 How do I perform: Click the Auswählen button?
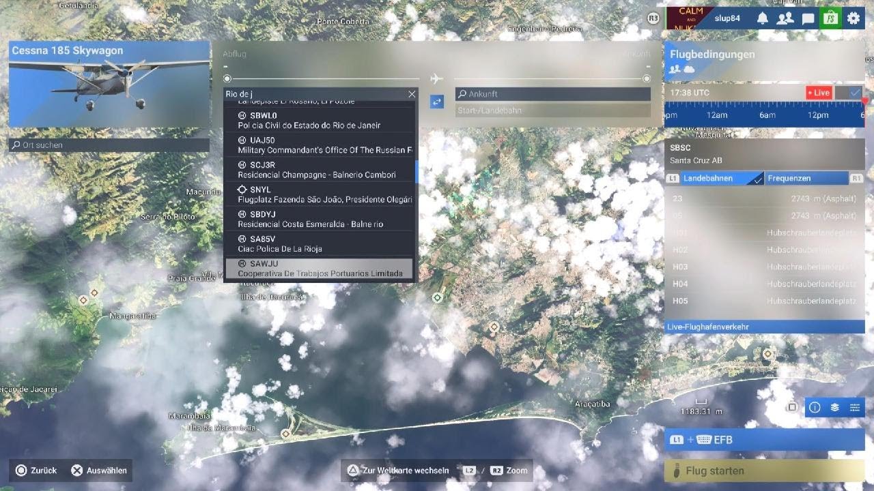[99, 471]
